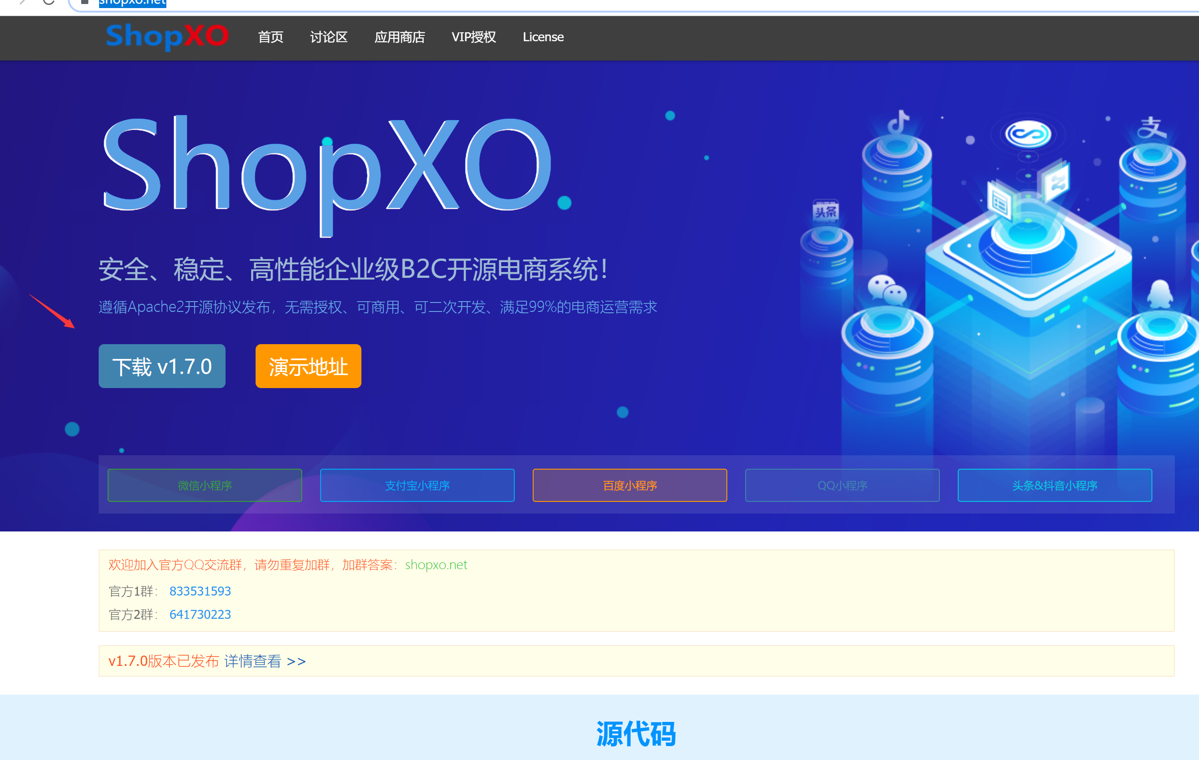The height and width of the screenshot is (760, 1199).
Task: Select the 微信小程序 option
Action: tap(204, 485)
